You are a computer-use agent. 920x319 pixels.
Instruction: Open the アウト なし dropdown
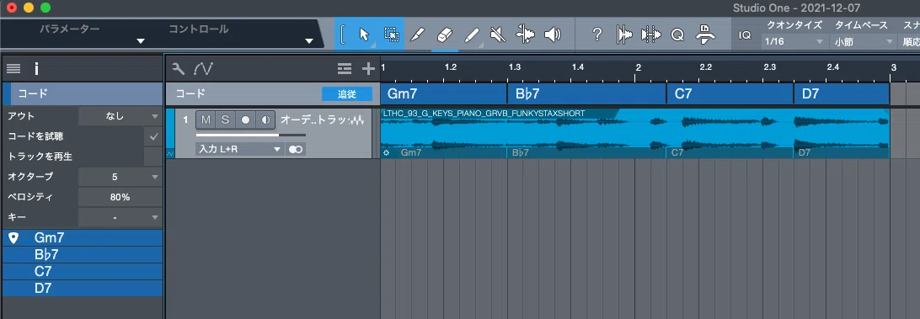click(x=120, y=116)
